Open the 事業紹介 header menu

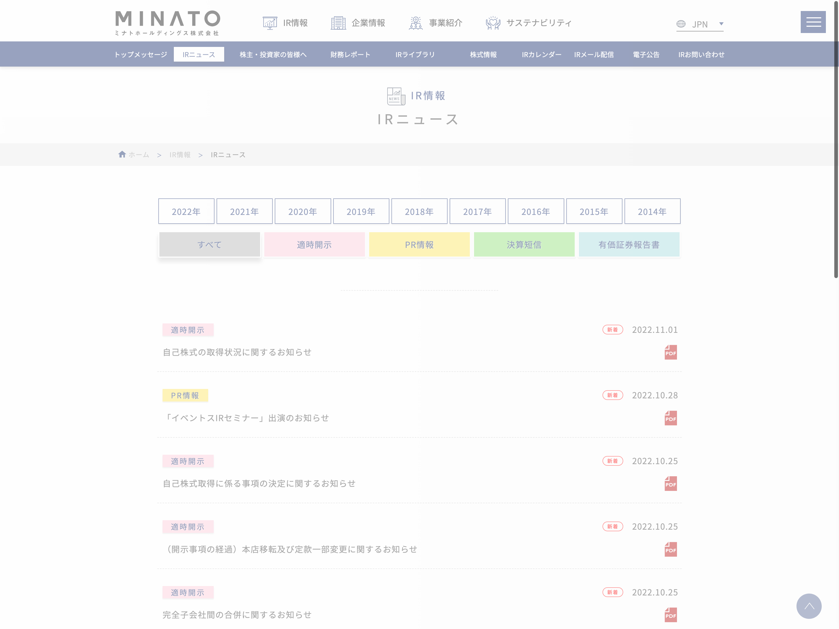pos(435,23)
